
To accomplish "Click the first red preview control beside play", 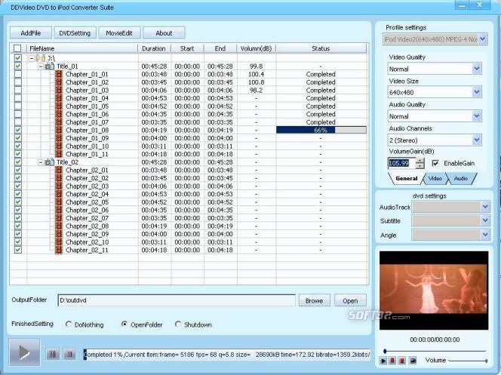I will (x=392, y=361).
